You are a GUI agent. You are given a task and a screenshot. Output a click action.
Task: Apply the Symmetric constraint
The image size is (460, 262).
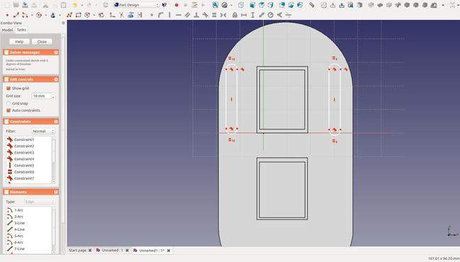[223, 15]
